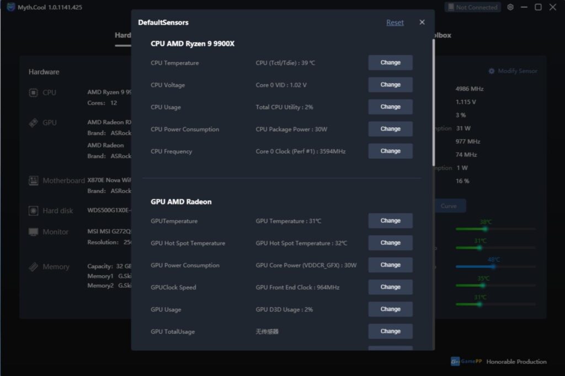Select the Hard disk icon in Hardware list
This screenshot has height=376, width=565.
[x=33, y=211]
